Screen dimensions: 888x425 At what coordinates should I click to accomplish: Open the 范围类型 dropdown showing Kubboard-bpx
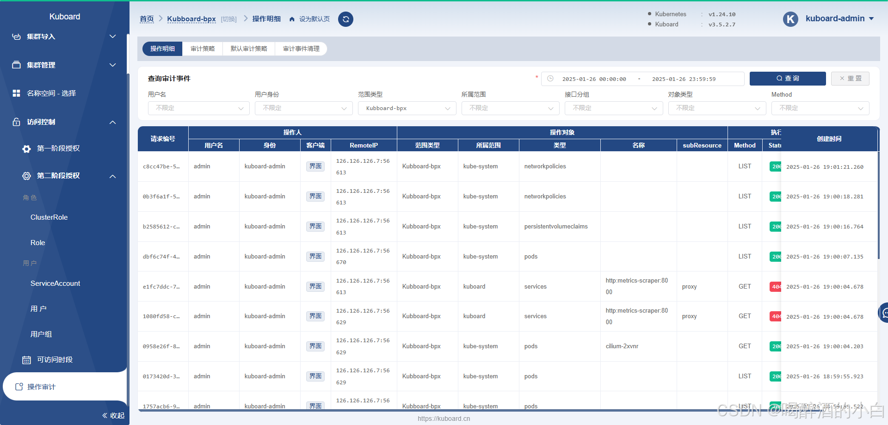[407, 108]
